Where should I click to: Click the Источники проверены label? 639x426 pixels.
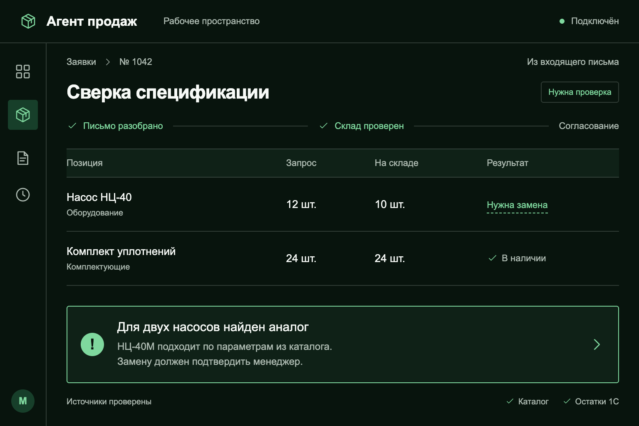[x=109, y=401]
